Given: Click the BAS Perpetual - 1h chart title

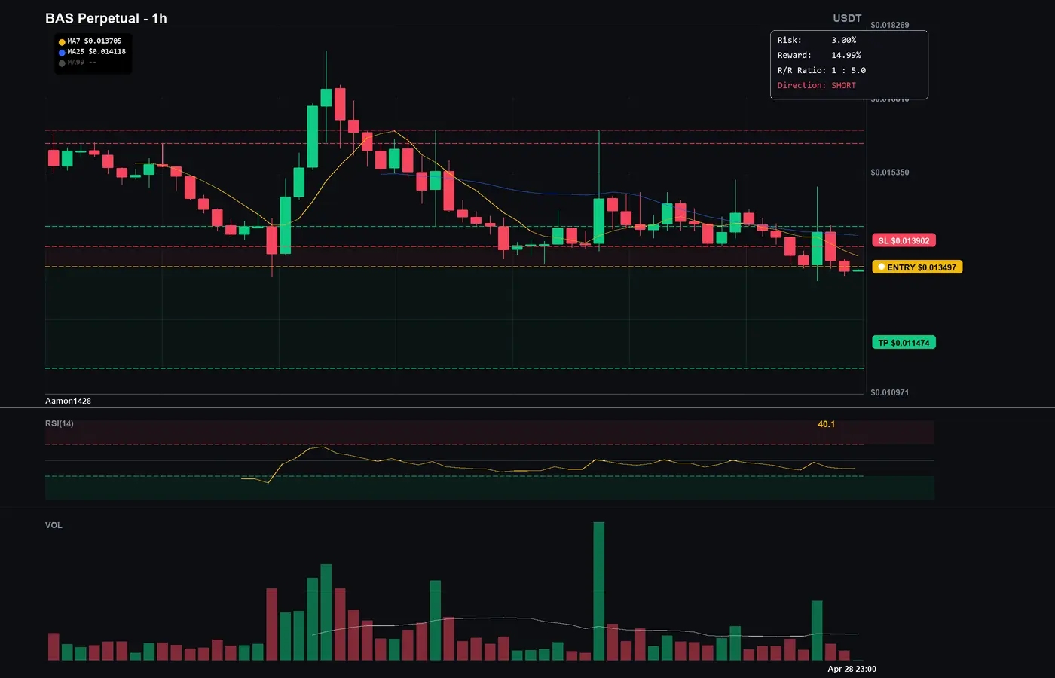Looking at the screenshot, I should (x=106, y=18).
